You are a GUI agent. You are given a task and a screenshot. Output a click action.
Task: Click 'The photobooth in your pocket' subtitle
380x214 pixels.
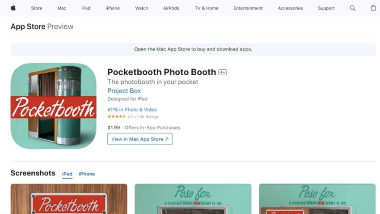153,82
